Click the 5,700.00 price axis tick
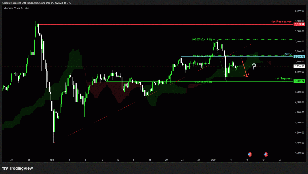The image size is (308, 174). [299, 11]
